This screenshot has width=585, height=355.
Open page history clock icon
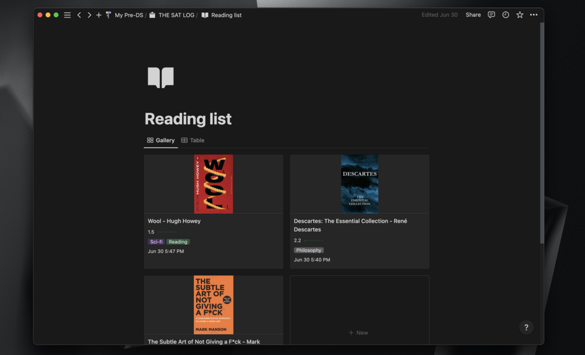tap(505, 15)
